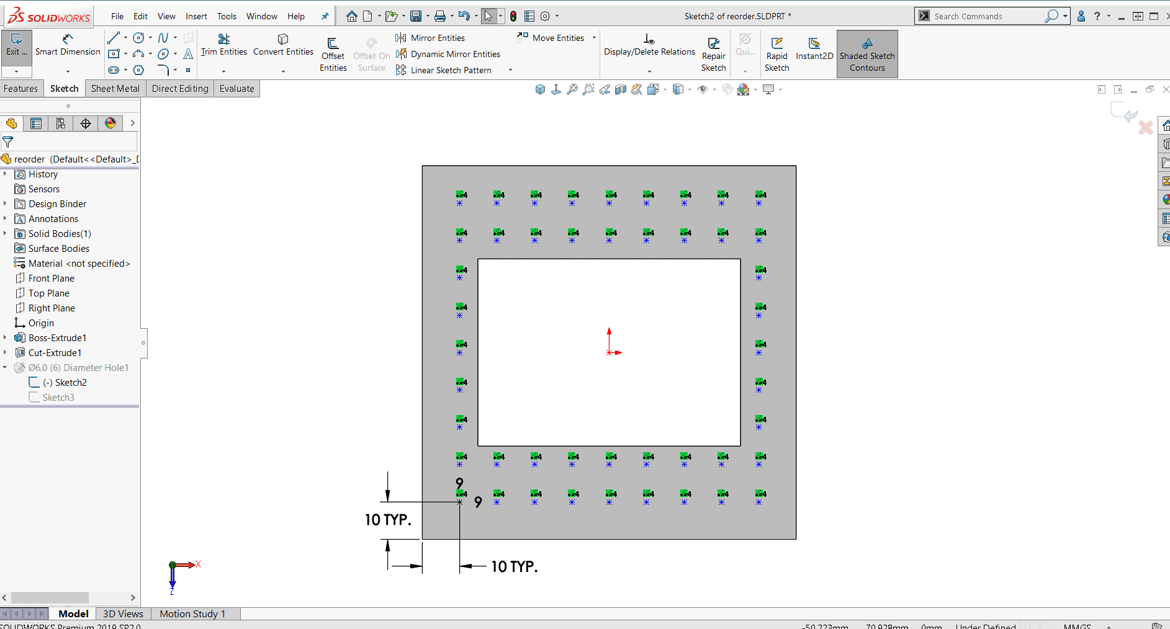1170x629 pixels.
Task: Toggle Instant2D mode
Action: point(814,48)
